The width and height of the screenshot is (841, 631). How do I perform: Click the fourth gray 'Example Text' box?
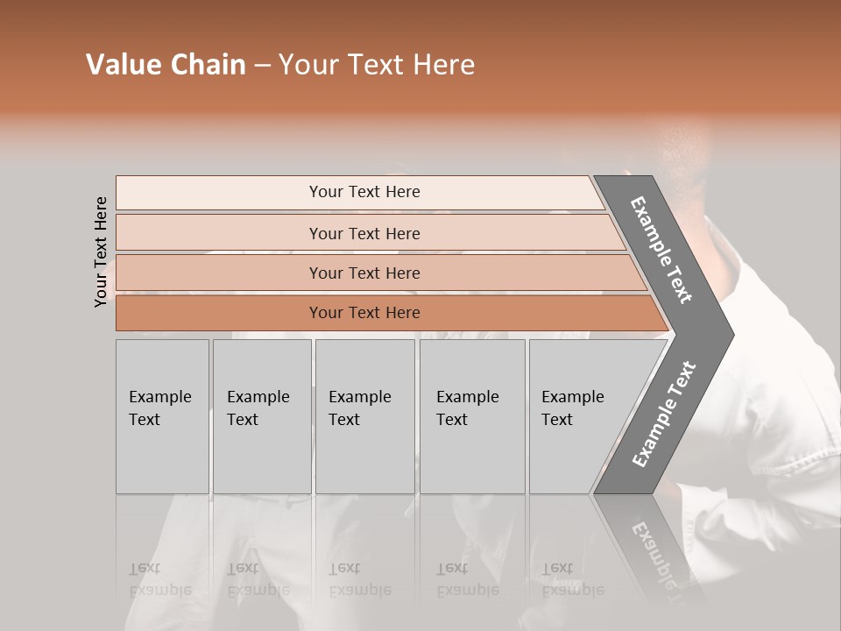click(472, 416)
